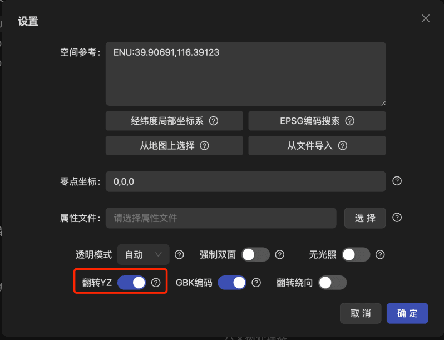Click help icon beside 强制双面 toggle
Image resolution: width=444 pixels, height=340 pixels.
280,254
